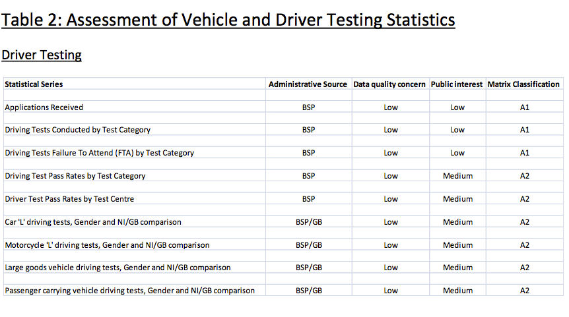Select Low data quality for Passenger carrying row

click(x=391, y=291)
